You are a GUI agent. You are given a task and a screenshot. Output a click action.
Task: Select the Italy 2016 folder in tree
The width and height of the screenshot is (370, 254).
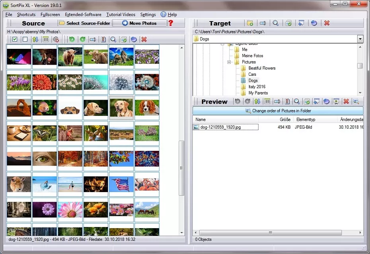(257, 87)
